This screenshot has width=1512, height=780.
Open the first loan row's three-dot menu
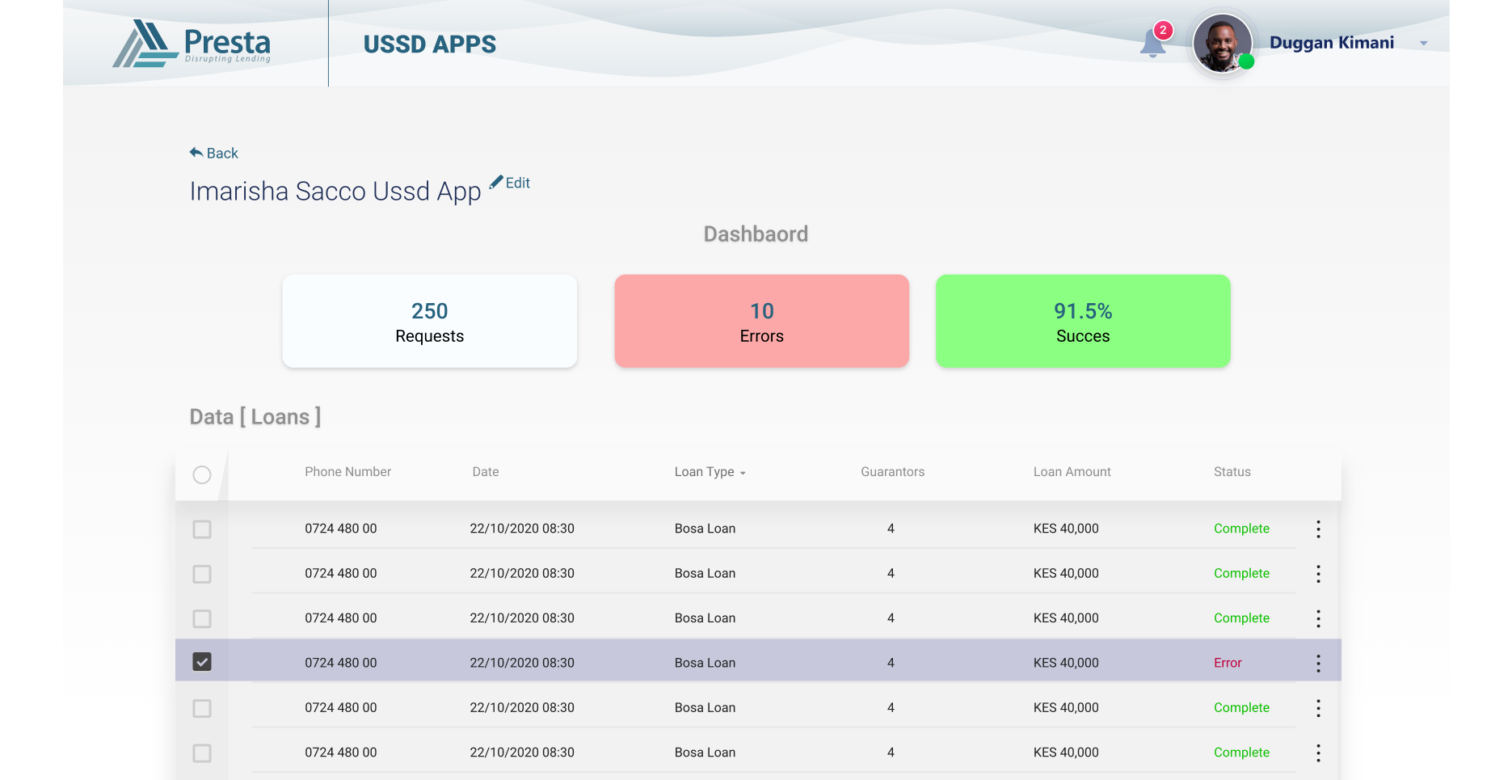pos(1318,529)
